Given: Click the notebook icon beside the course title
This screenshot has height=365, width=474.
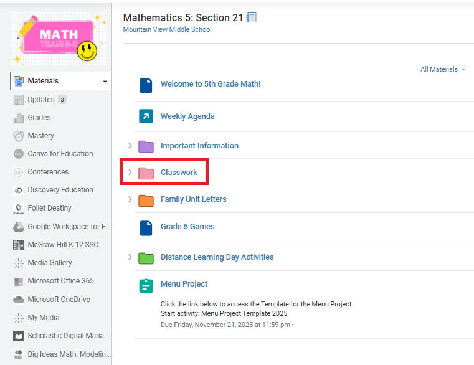Looking at the screenshot, I should tap(251, 17).
